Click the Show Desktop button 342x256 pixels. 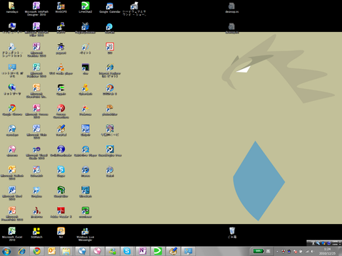pyautogui.click(x=340, y=251)
